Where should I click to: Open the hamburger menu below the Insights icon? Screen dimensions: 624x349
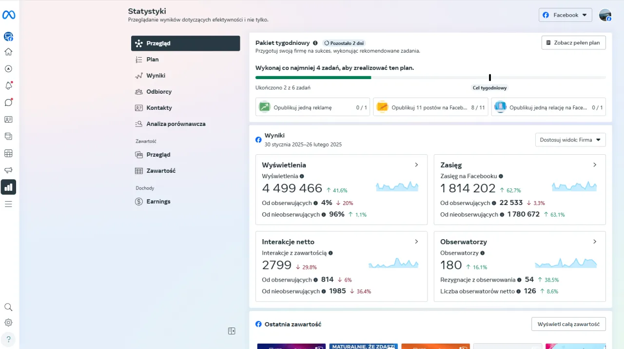click(x=8, y=204)
